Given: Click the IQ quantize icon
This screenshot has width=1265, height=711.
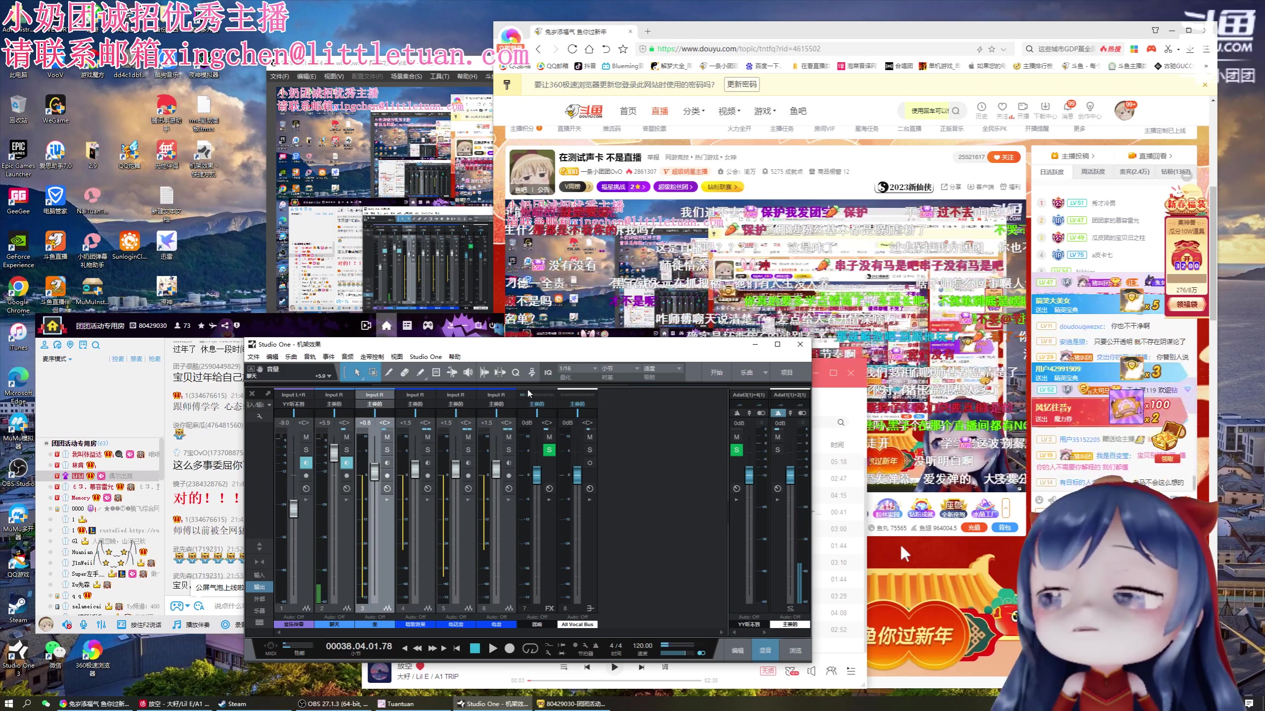Looking at the screenshot, I should 548,372.
